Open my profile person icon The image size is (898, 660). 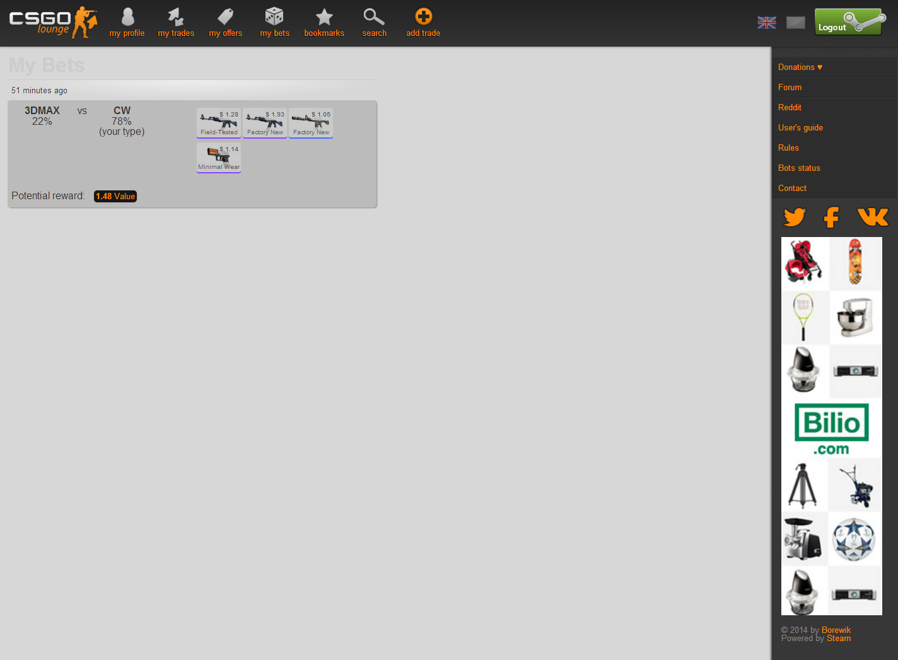click(x=127, y=16)
